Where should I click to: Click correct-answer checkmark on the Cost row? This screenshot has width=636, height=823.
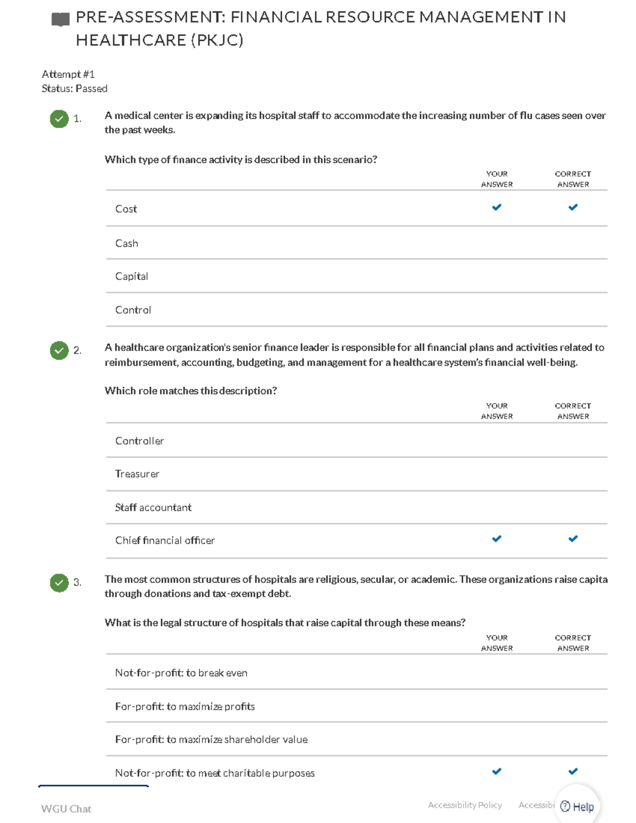573,207
